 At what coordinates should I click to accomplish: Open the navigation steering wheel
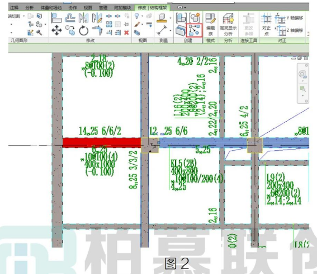302,74
